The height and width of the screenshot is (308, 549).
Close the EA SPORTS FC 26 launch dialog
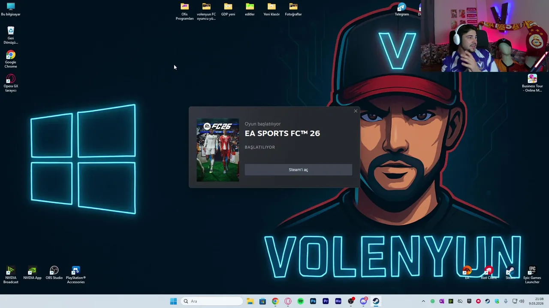click(x=356, y=111)
